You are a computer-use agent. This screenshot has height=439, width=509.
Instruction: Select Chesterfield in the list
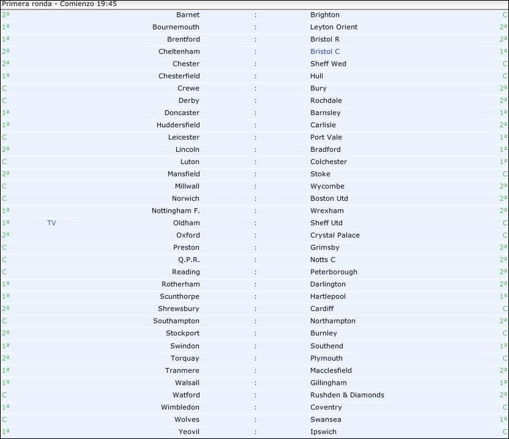click(179, 76)
